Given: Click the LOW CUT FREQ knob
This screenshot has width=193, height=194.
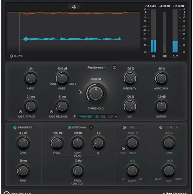Looking at the screenshot, I should (x=78, y=171).
